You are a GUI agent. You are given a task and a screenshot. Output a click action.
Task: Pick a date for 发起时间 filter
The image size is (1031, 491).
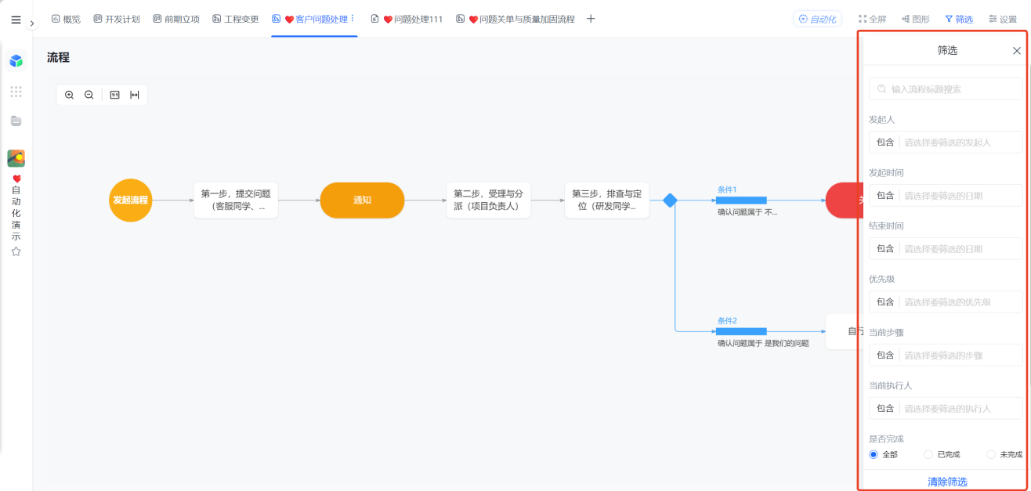point(963,196)
